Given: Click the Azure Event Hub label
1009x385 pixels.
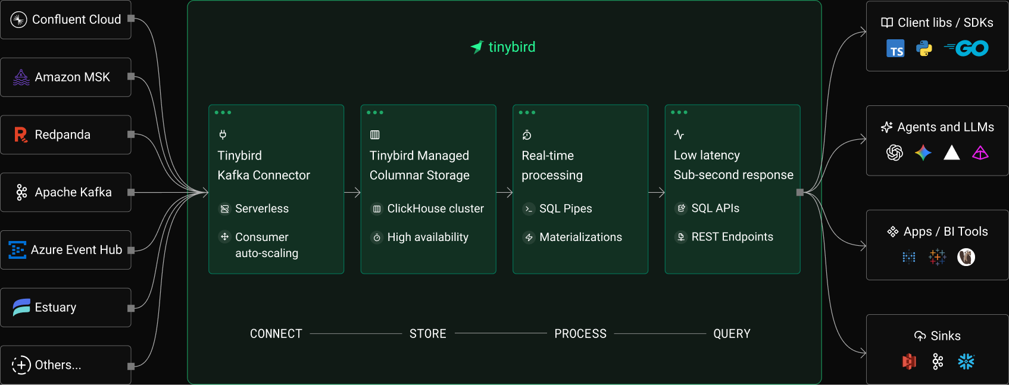Looking at the screenshot, I should click(77, 250).
